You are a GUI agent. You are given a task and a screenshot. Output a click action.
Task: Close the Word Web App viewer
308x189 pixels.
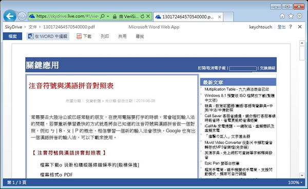pos(300,27)
